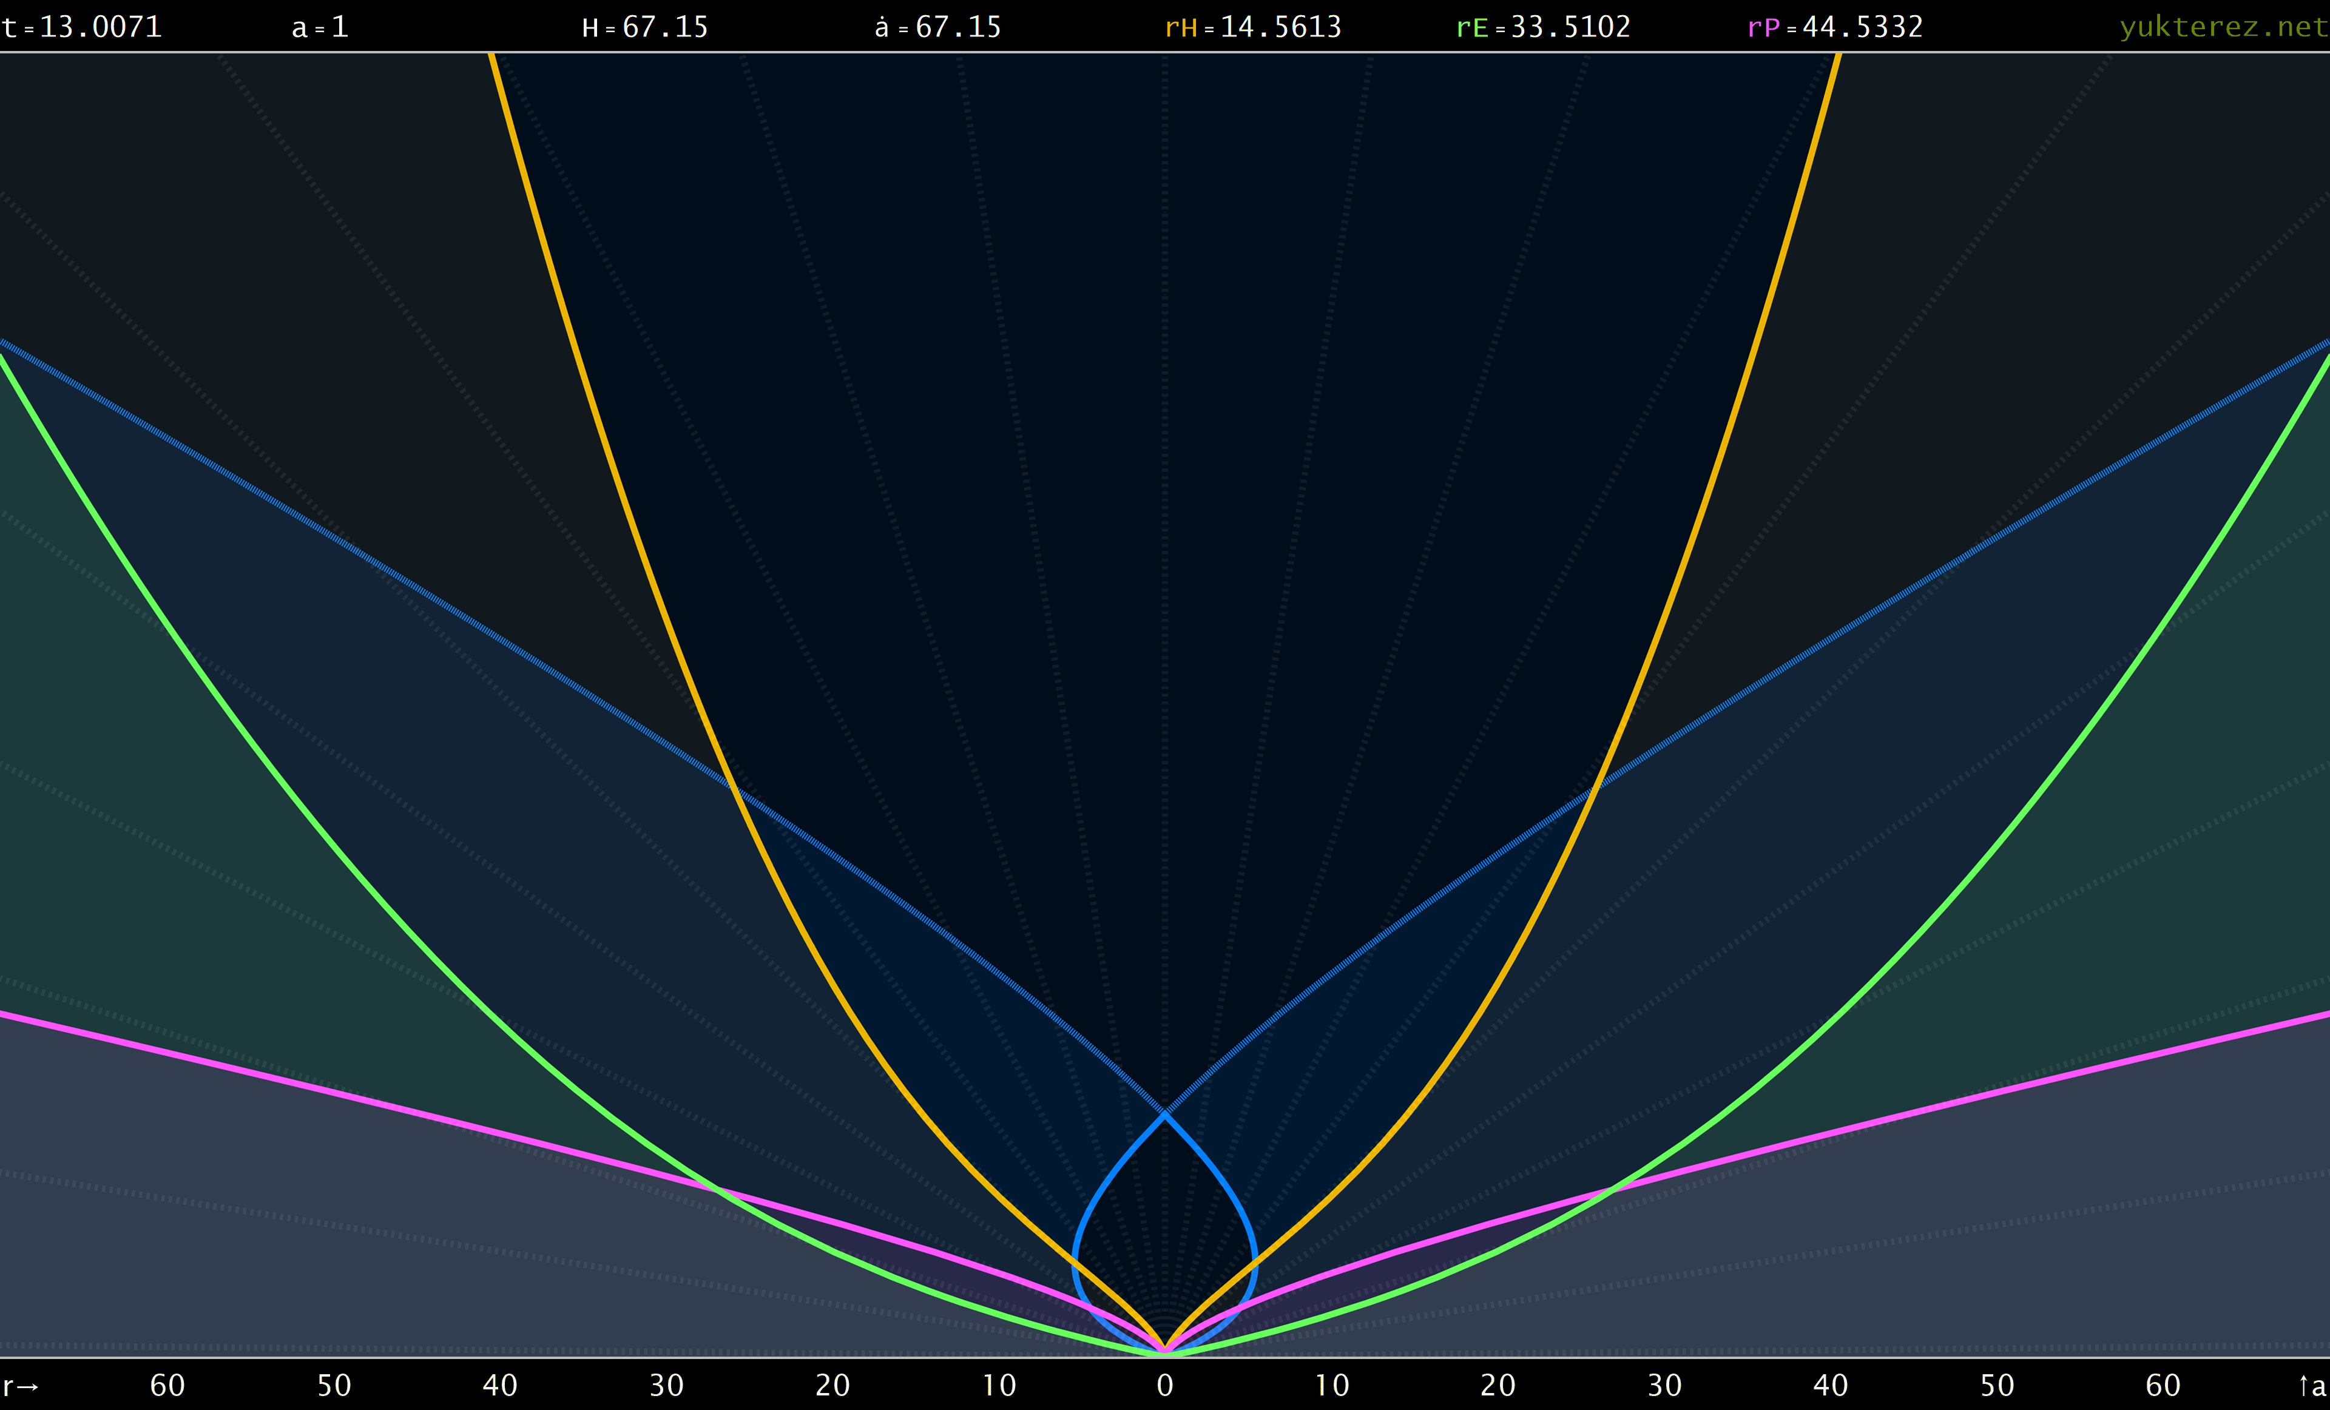Click the t = 13.0071 time readout

pyautogui.click(x=83, y=27)
